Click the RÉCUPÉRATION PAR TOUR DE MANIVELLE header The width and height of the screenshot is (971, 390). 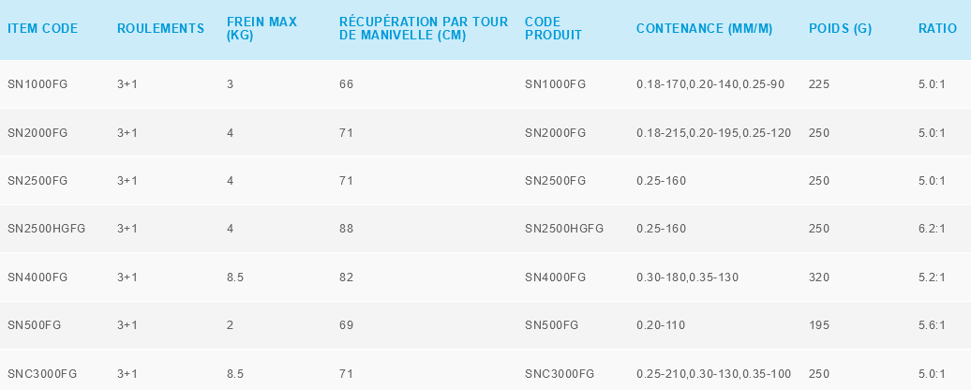point(424,29)
